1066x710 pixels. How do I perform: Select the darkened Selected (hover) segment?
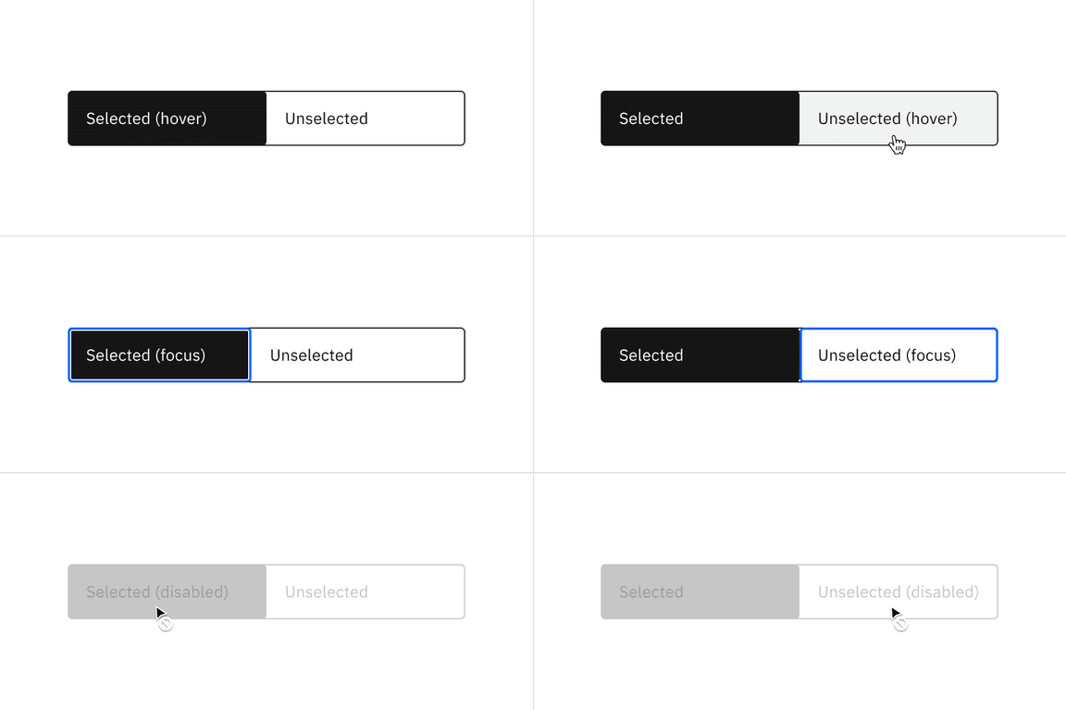pyautogui.click(x=167, y=118)
